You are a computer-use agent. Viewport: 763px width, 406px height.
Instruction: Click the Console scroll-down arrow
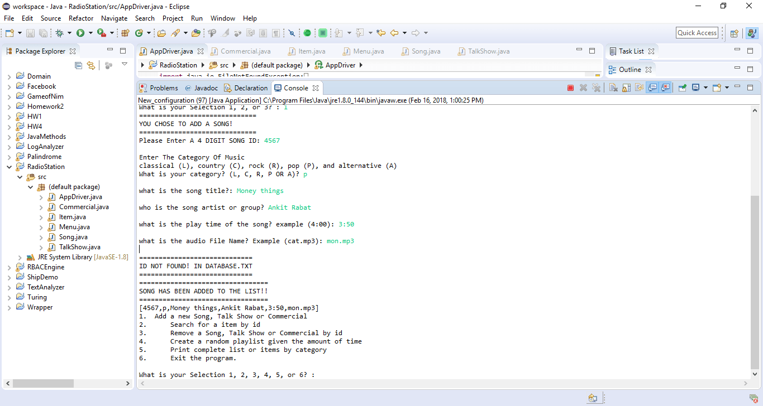(x=755, y=374)
